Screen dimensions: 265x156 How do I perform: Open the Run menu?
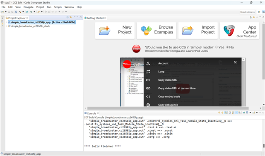[x=49, y=7]
